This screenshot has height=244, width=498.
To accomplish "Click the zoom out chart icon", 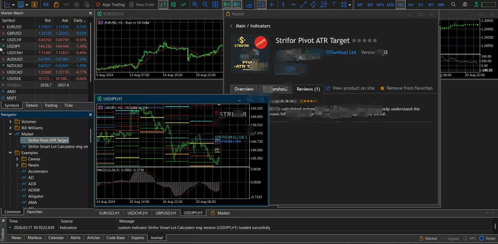I will [x=205, y=4].
